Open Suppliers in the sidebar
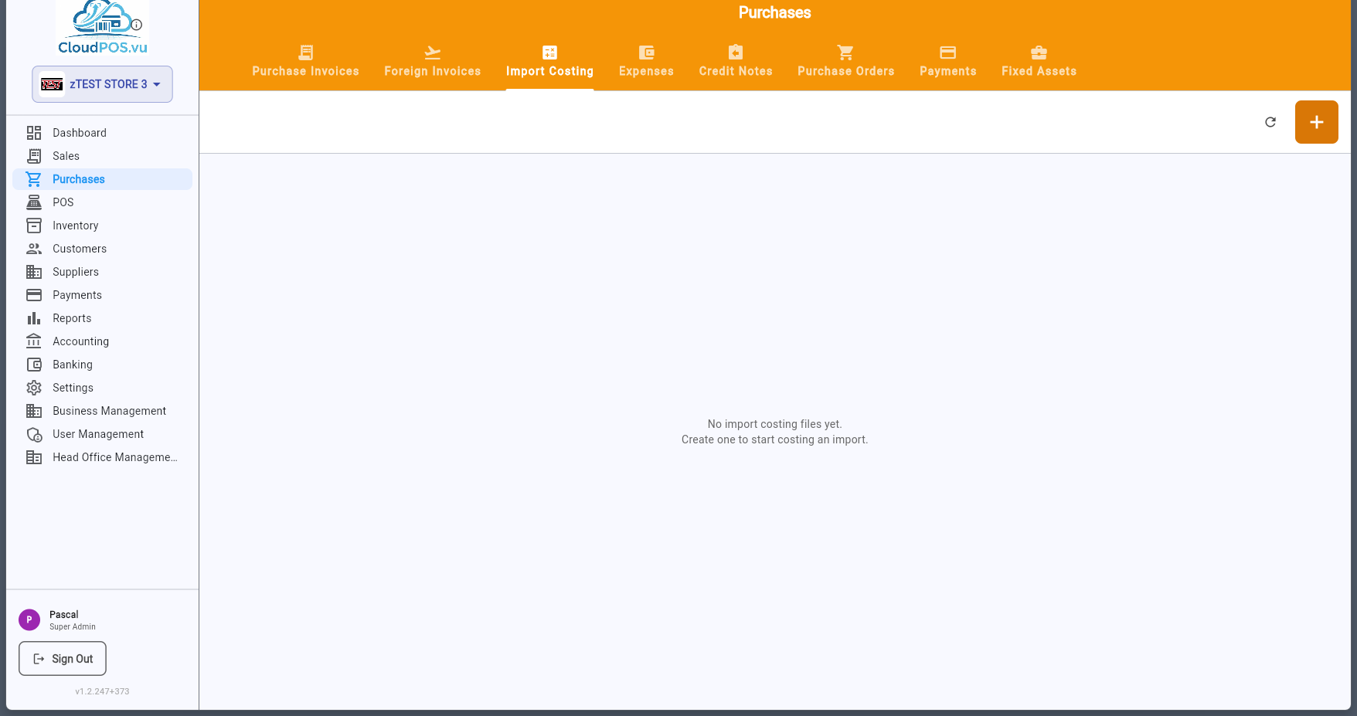This screenshot has width=1357, height=716. pos(102,272)
